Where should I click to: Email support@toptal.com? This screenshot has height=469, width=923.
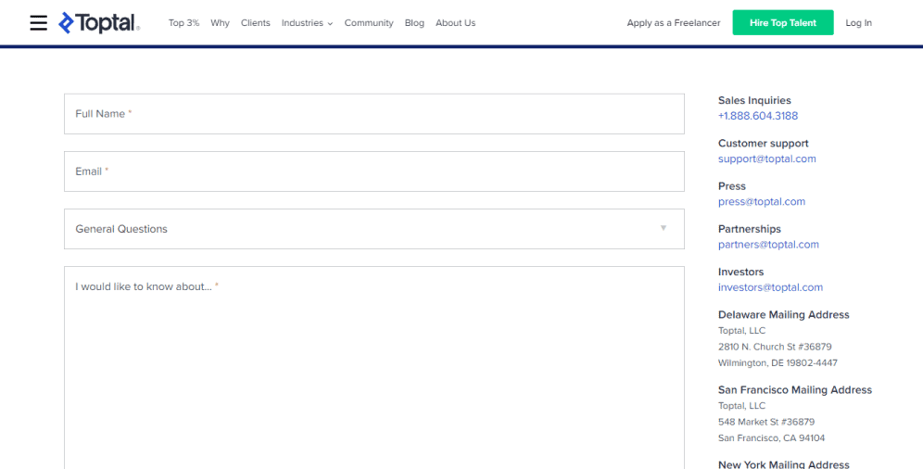767,158
